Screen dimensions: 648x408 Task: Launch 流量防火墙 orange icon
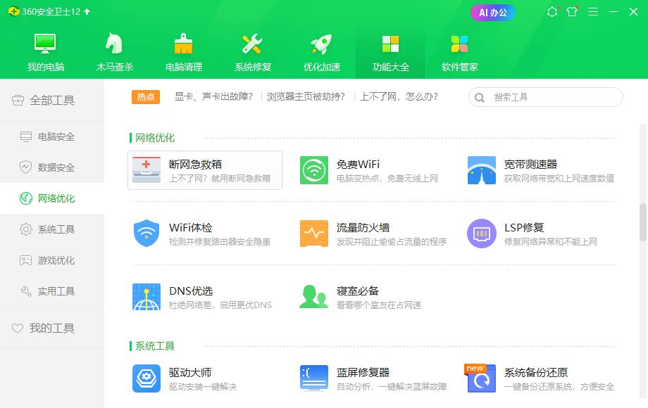tap(314, 234)
